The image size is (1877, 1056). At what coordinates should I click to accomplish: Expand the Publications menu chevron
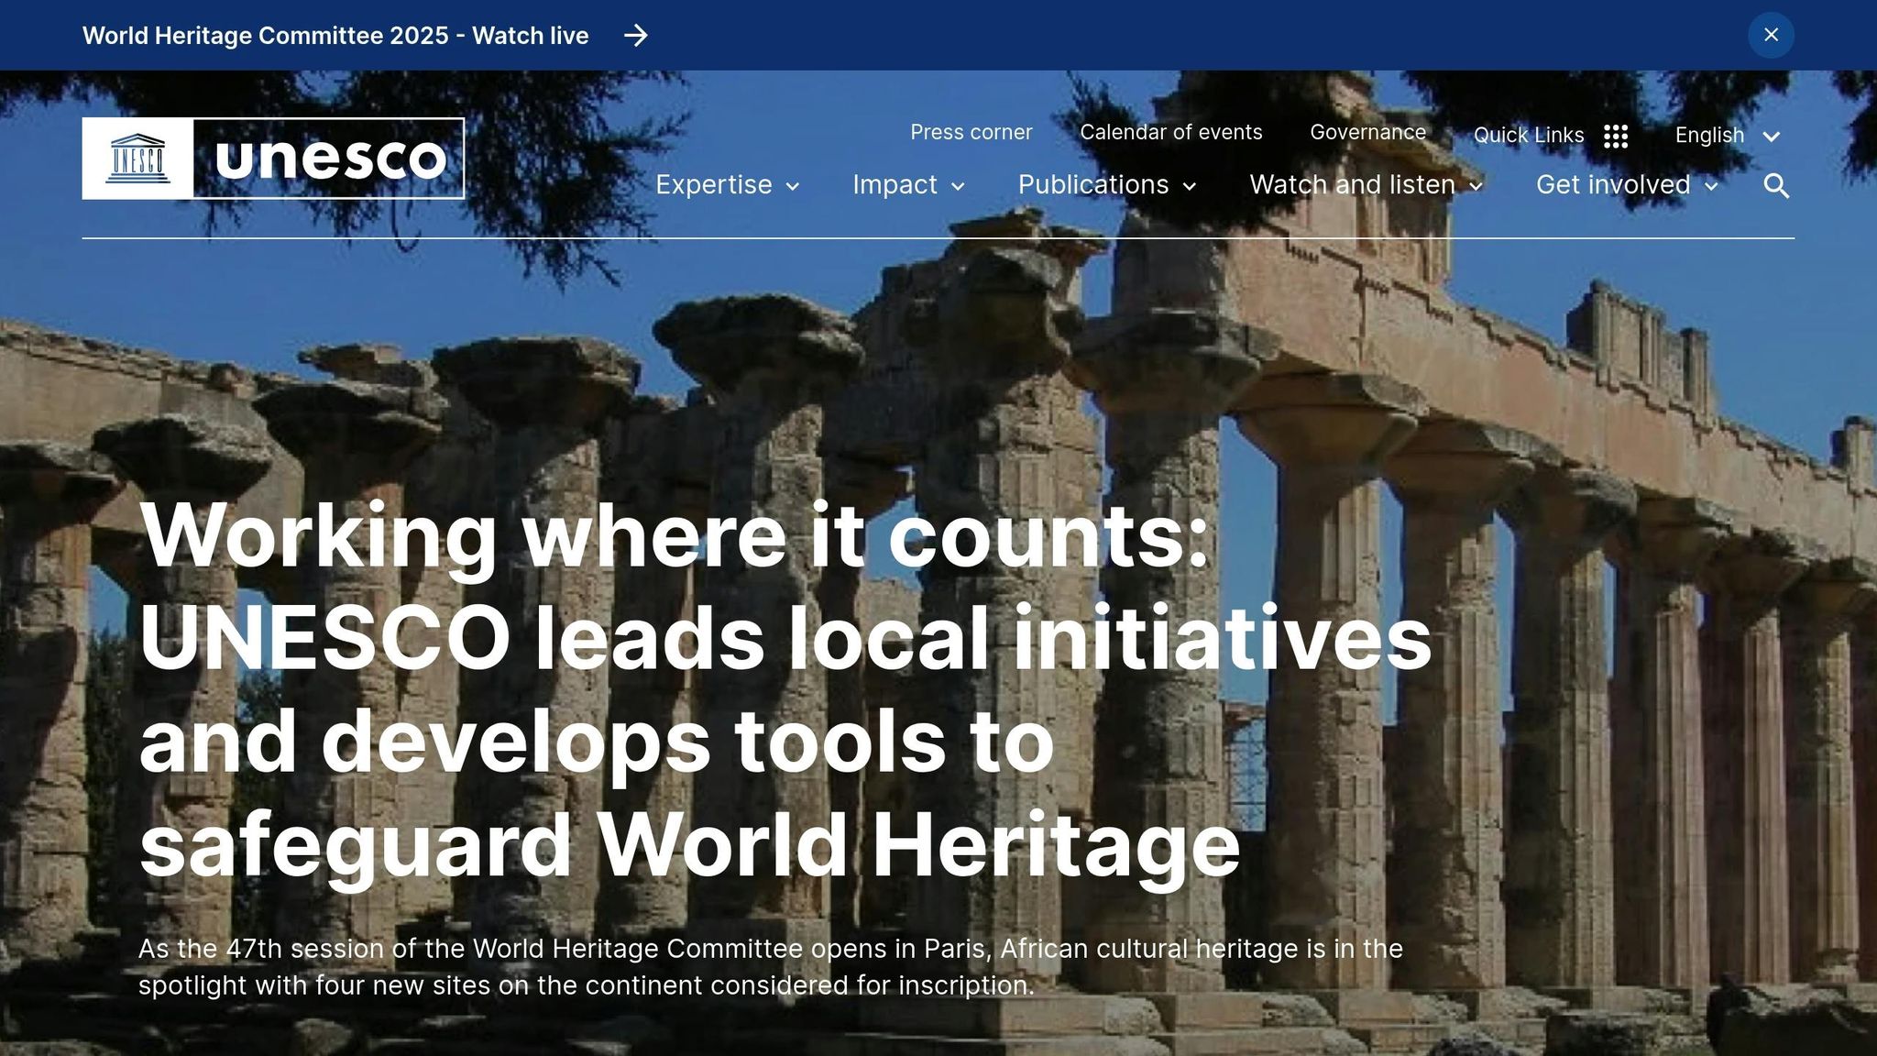pyautogui.click(x=1190, y=187)
